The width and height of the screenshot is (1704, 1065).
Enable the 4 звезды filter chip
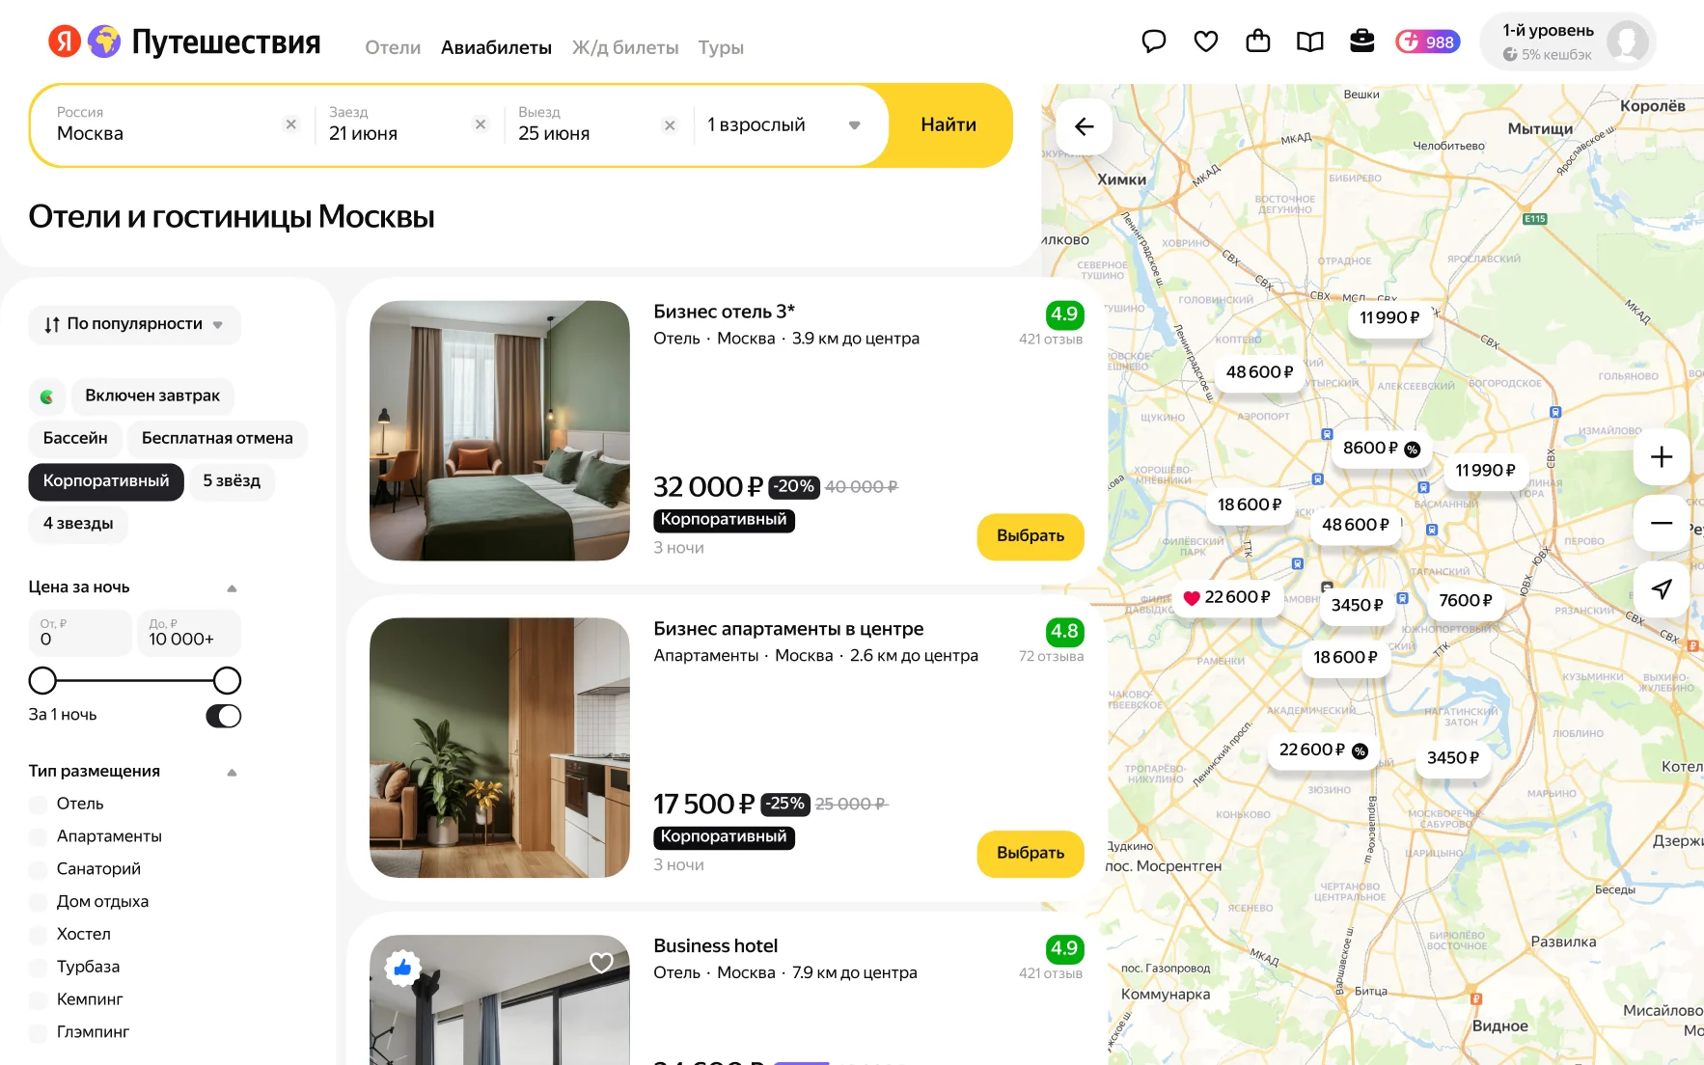(78, 524)
